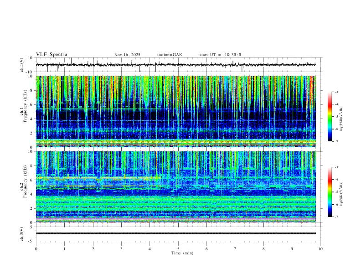Click the ch.3 flat voltage trace
This screenshot has height=279, width=361.
pyautogui.click(x=176, y=233)
